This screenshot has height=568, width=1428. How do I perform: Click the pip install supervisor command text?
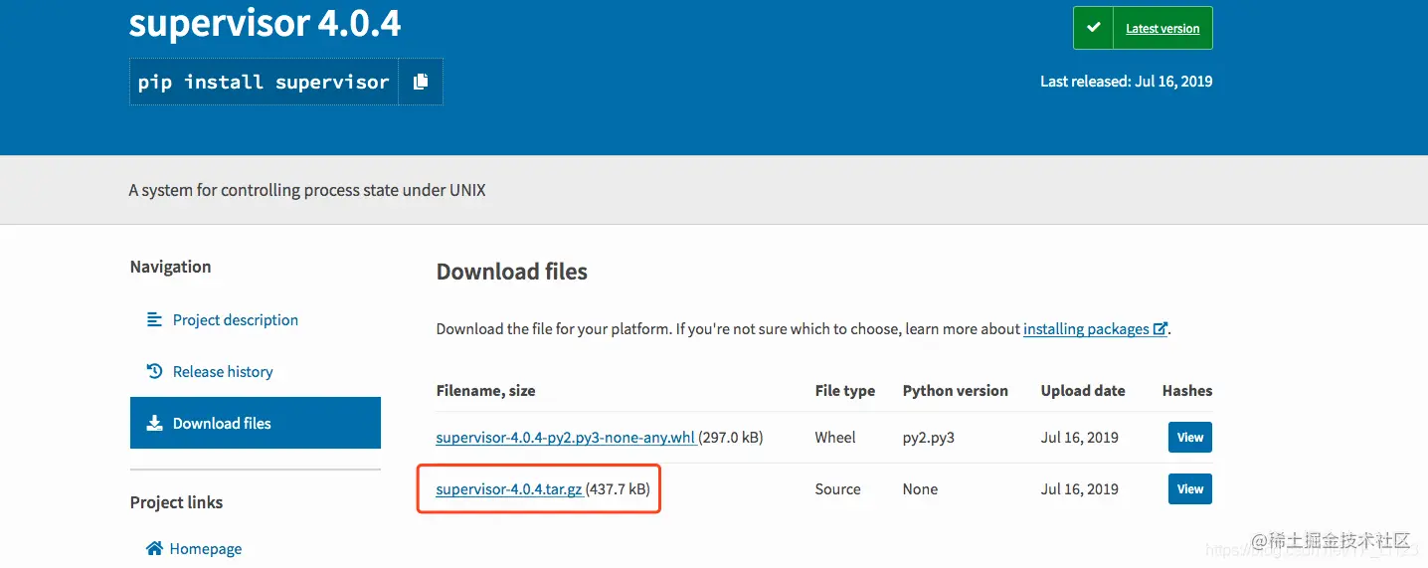coord(264,82)
